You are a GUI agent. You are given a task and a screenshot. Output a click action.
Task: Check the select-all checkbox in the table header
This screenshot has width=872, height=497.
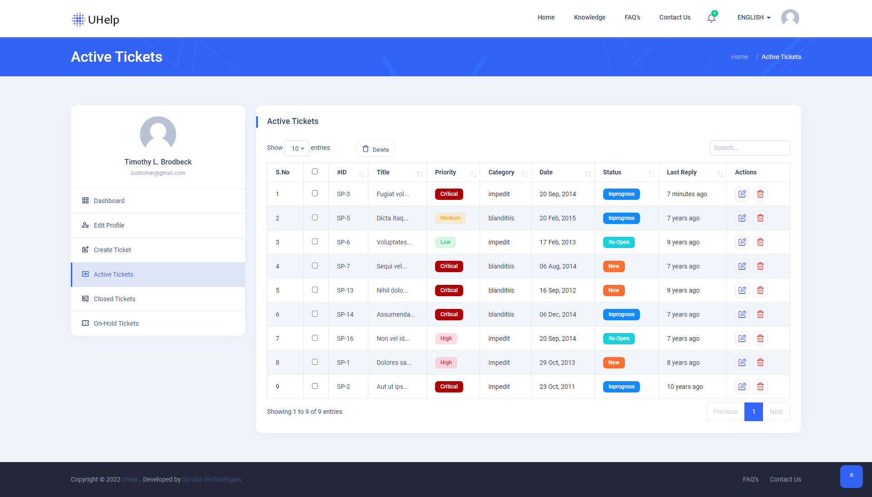(x=315, y=172)
